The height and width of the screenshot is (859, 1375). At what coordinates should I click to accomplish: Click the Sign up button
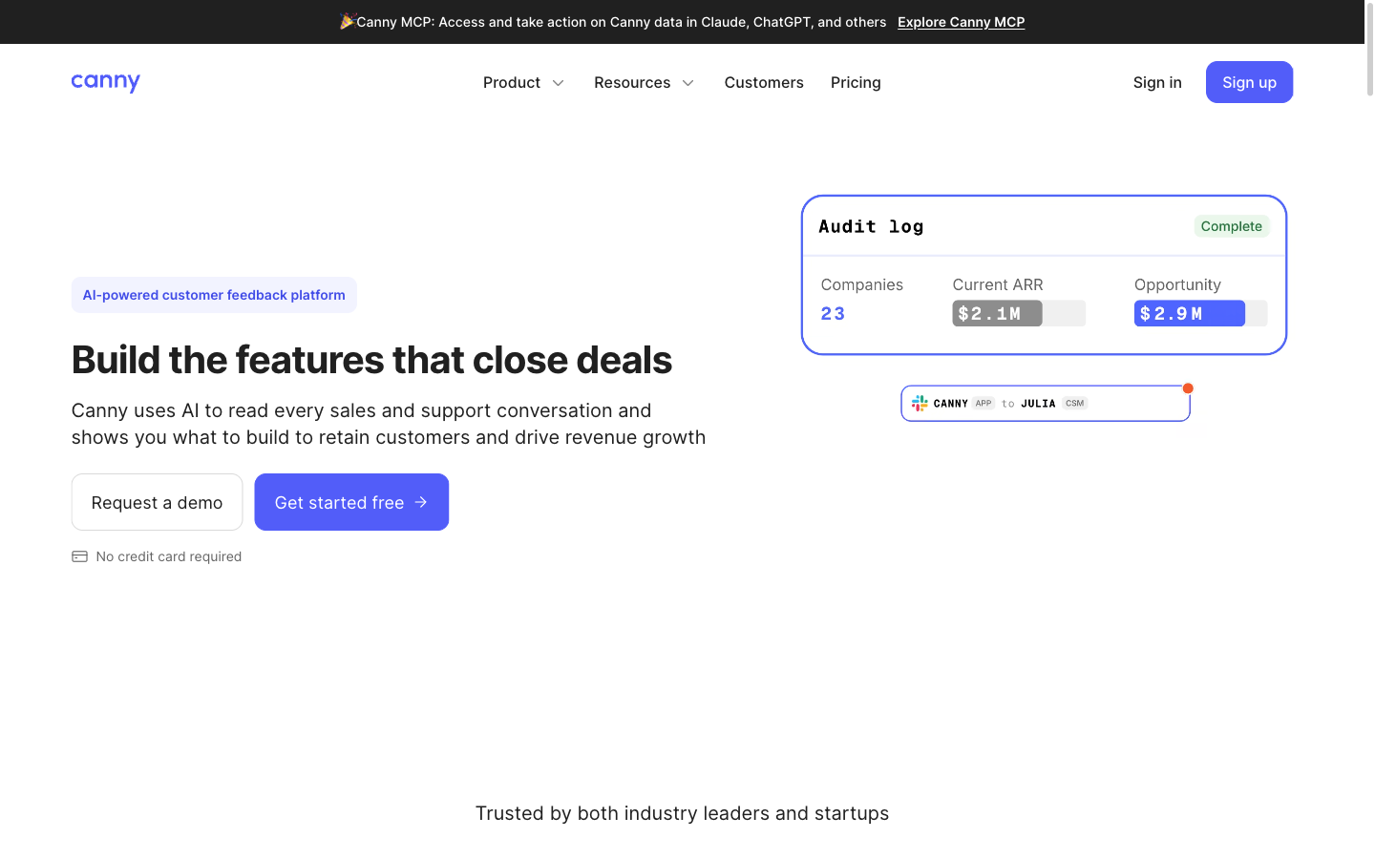pos(1249,82)
